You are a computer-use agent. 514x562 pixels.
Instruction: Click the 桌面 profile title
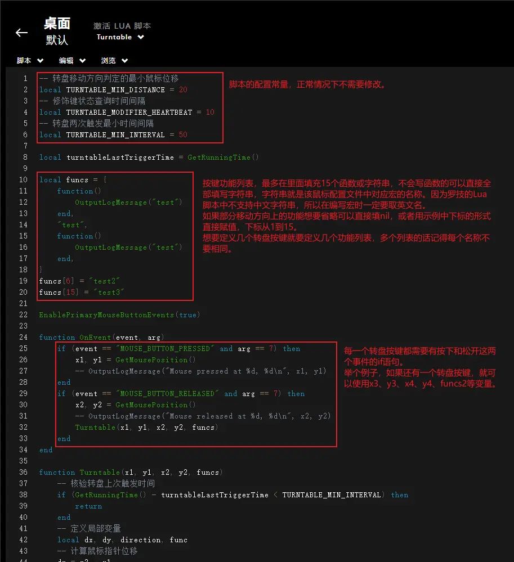tap(57, 24)
